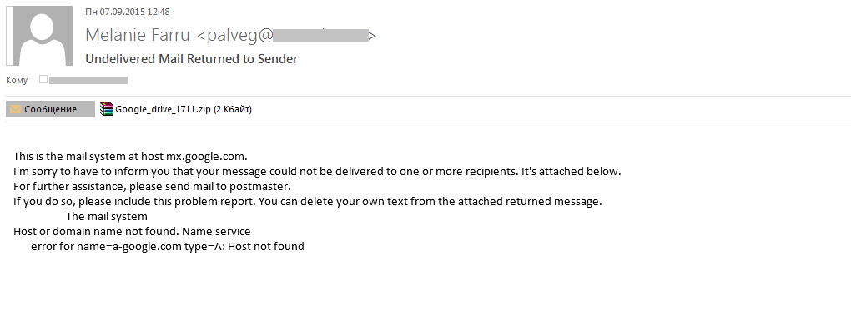851x330 pixels.
Task: Click the envelope icon on the Сообщение tab
Action: tap(16, 109)
